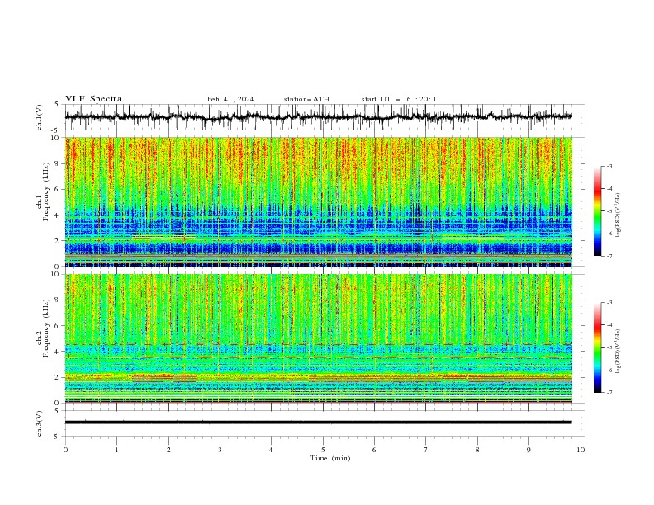Click the 'ch.1(V)' waveform axis label

40,117
